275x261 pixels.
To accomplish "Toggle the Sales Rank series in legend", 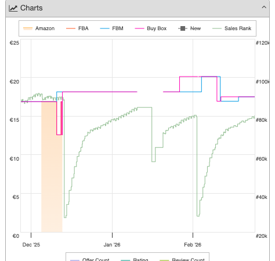I will coord(232,28).
